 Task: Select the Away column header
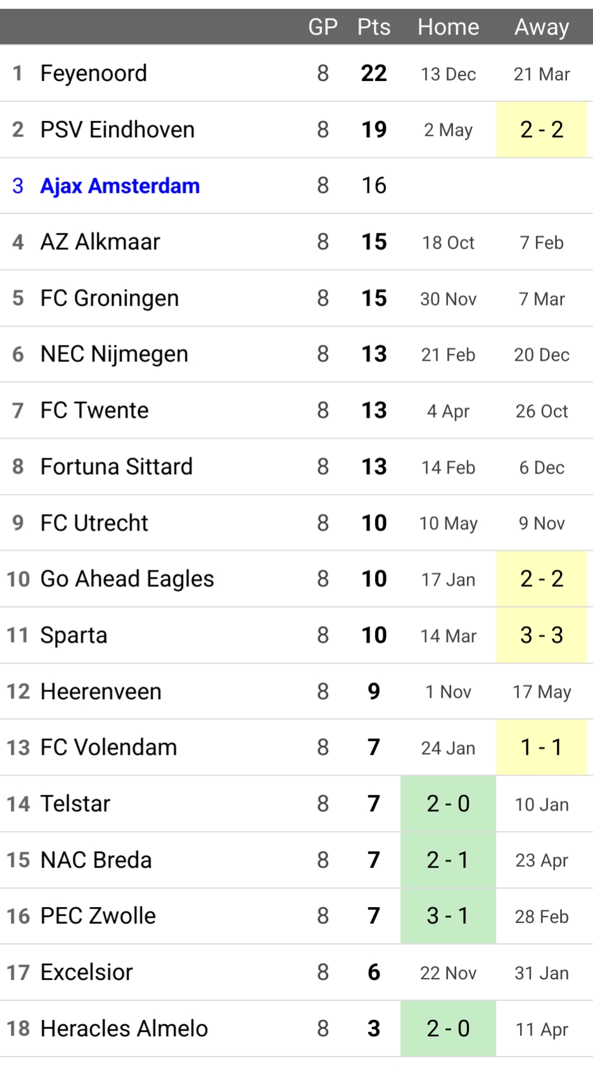pyautogui.click(x=542, y=27)
